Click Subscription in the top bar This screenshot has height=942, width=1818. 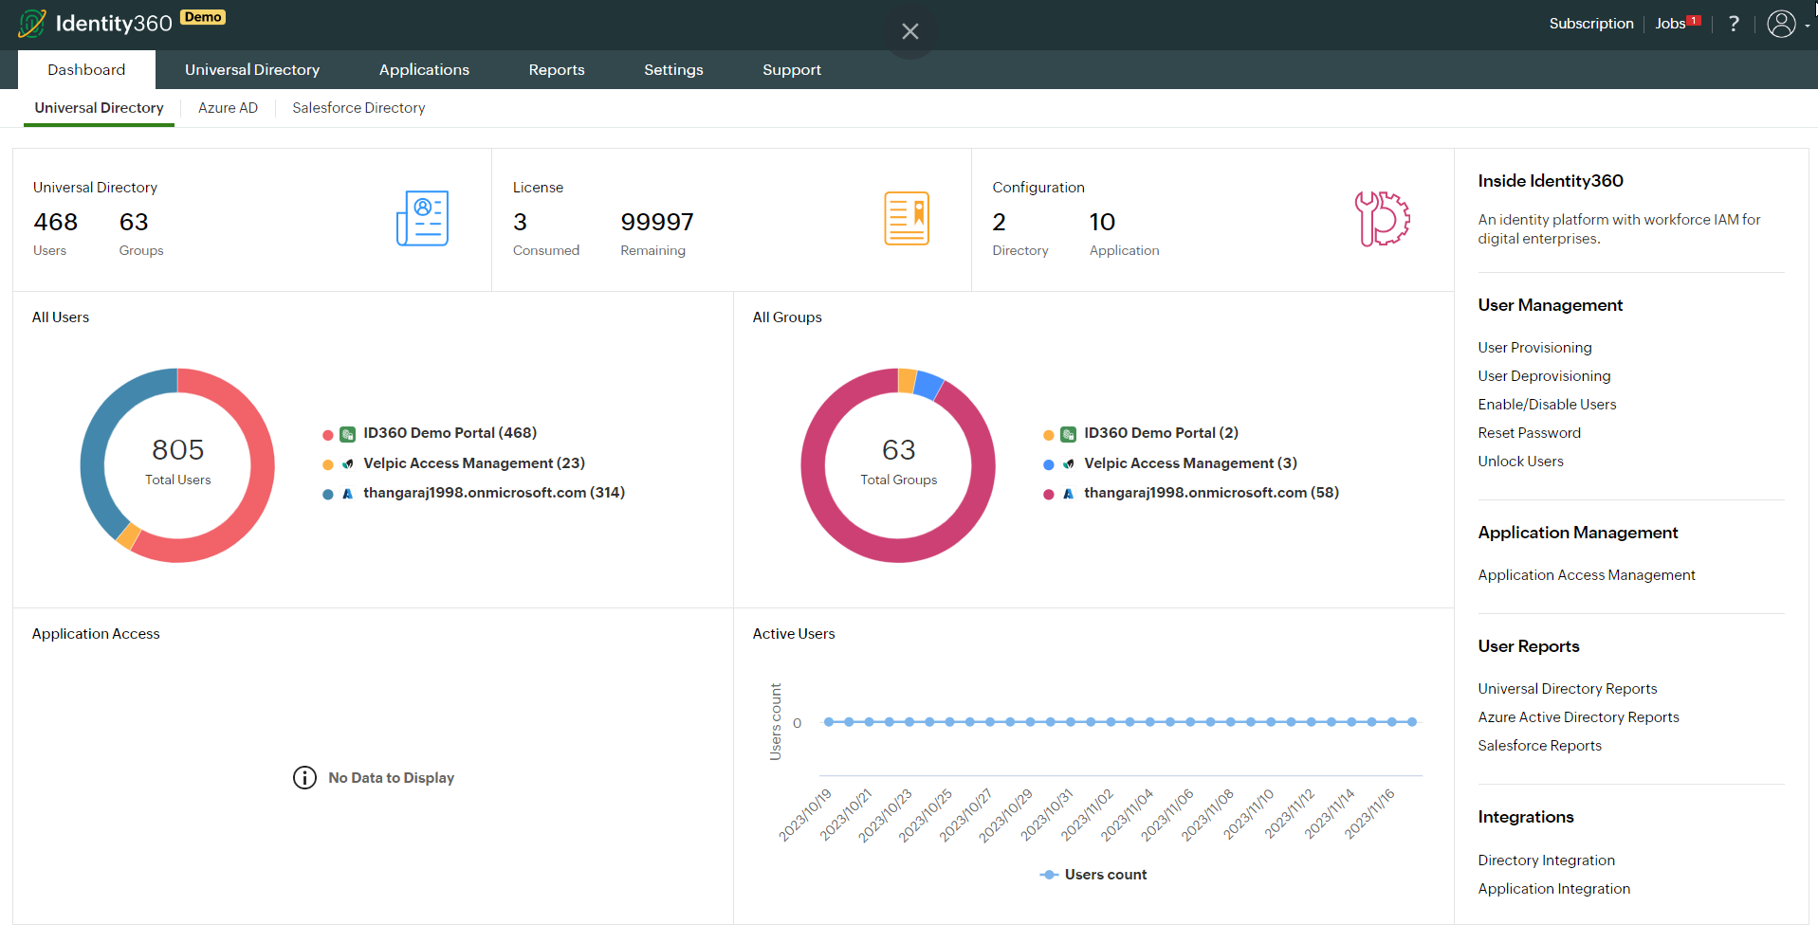point(1590,24)
